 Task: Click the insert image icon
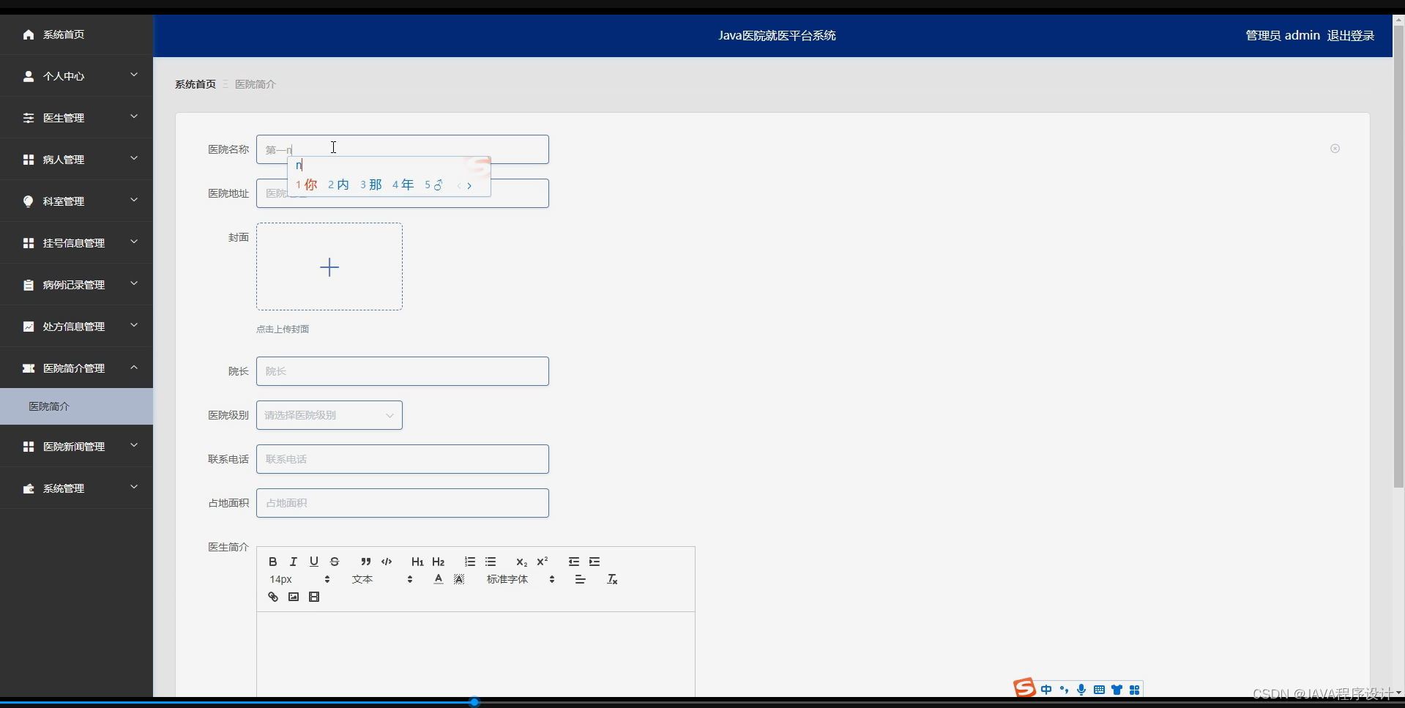(293, 597)
